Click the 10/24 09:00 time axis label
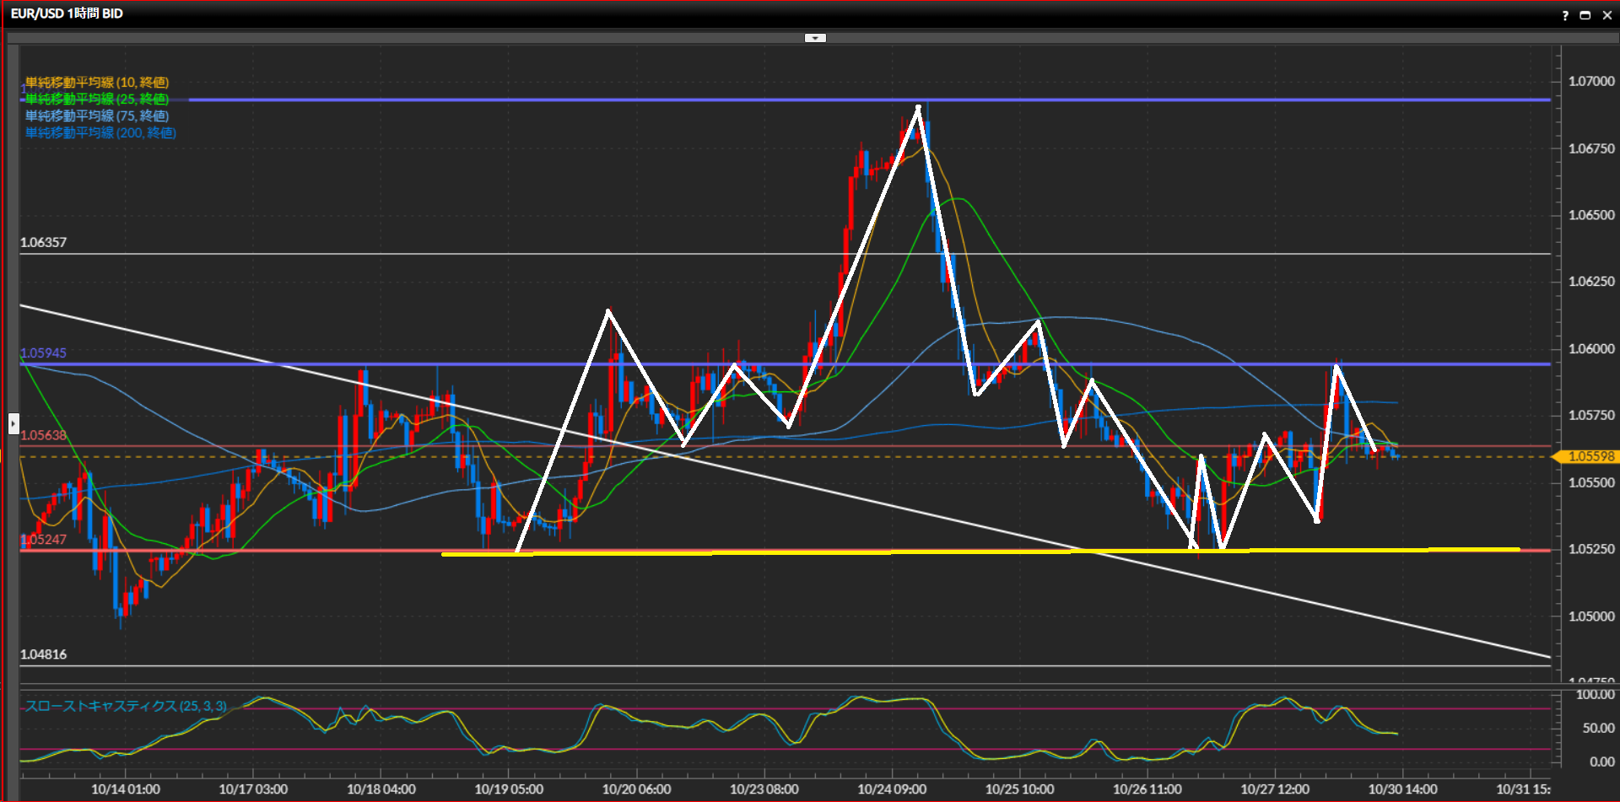 892,789
